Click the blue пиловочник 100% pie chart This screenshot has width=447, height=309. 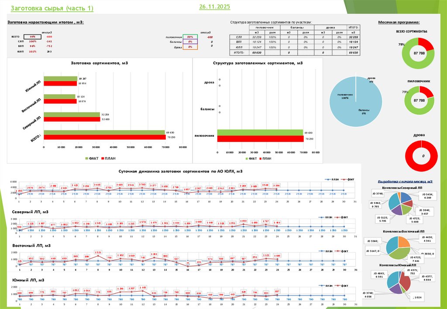click(356, 102)
